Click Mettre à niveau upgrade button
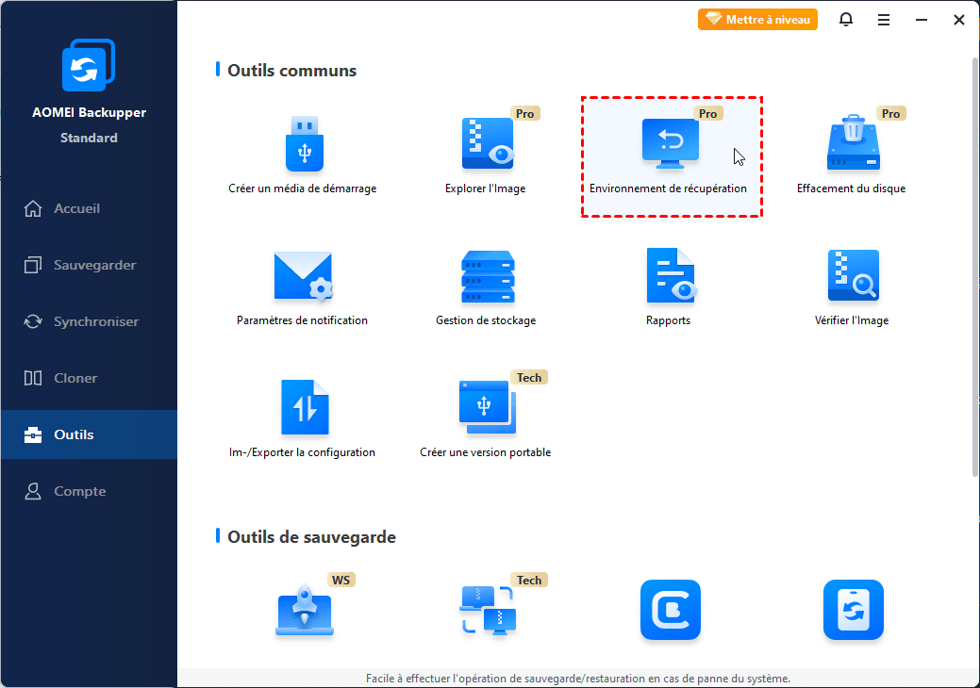Viewport: 980px width, 688px height. pyautogui.click(x=757, y=20)
